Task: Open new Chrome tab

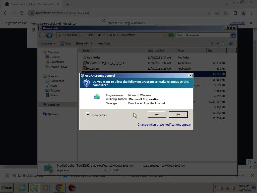Action: tap(68, 4)
